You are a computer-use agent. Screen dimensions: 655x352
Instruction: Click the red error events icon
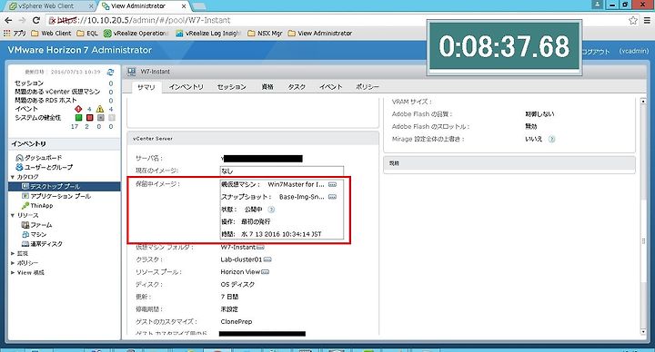click(x=78, y=109)
